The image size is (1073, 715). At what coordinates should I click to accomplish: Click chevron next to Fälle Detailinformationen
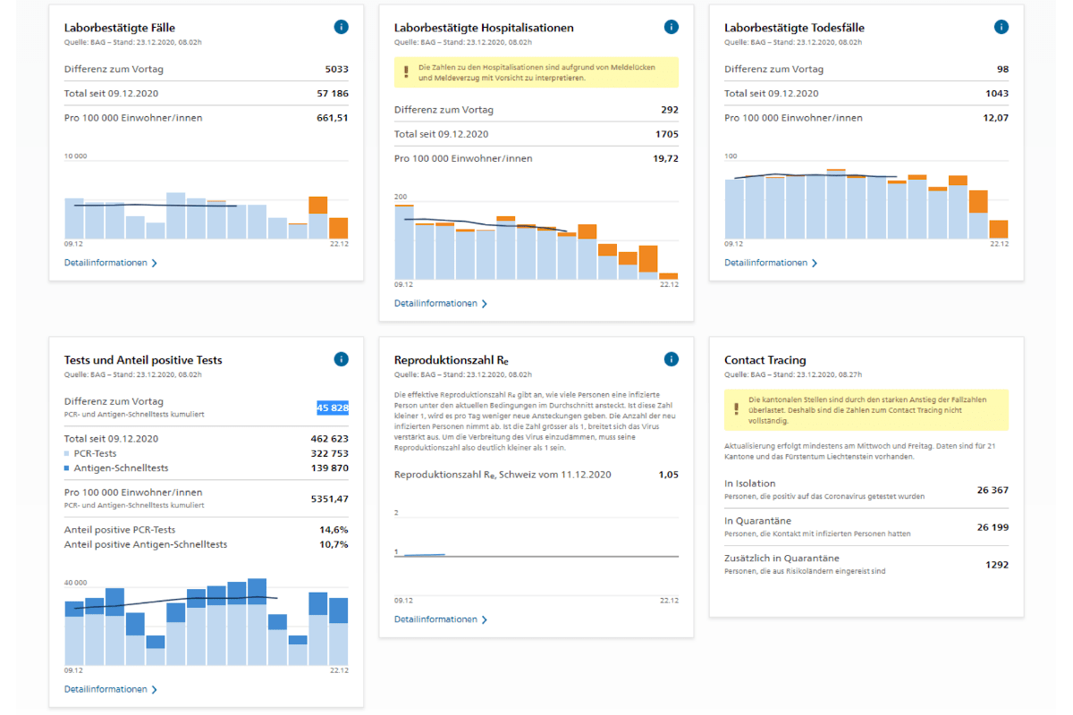pyautogui.click(x=155, y=264)
